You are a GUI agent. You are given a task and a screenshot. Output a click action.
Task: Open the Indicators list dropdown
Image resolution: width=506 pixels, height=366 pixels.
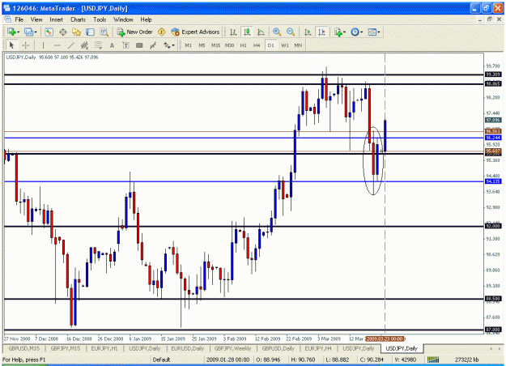click(340, 32)
